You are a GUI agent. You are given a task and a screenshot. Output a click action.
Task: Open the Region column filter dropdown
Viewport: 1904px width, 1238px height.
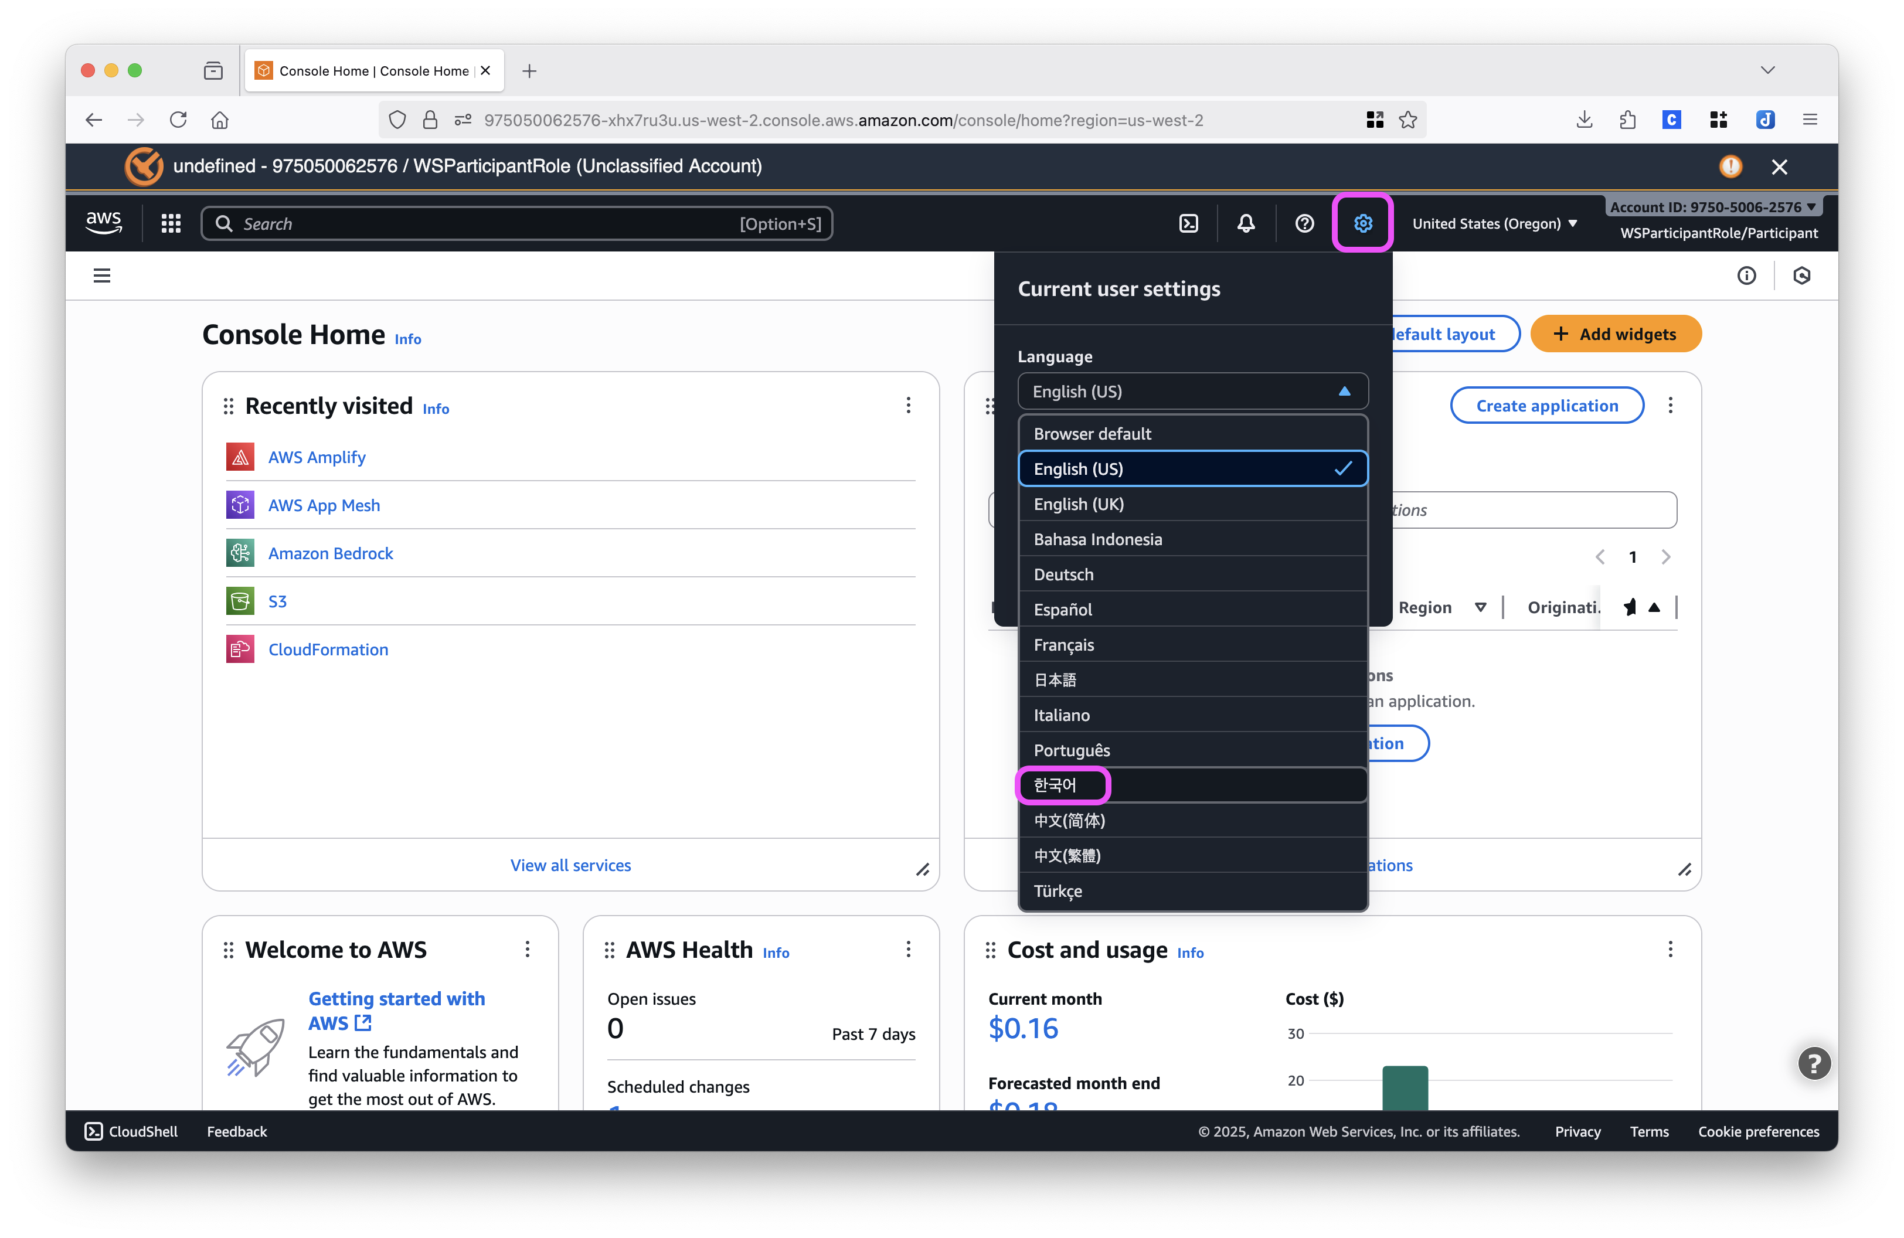(x=1480, y=608)
